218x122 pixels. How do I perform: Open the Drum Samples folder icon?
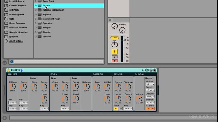pyautogui.click(x=6, y=23)
